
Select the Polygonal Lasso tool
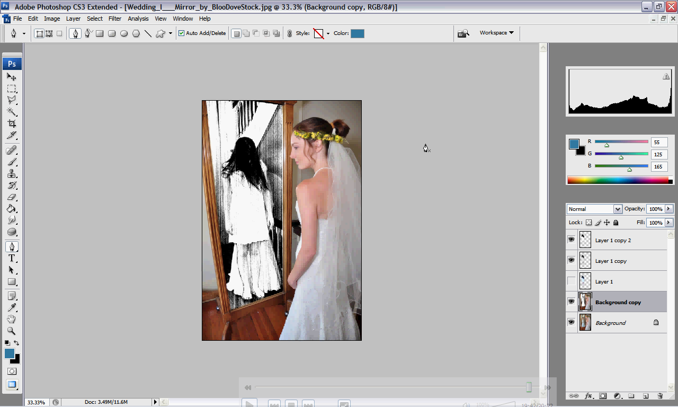(11, 100)
